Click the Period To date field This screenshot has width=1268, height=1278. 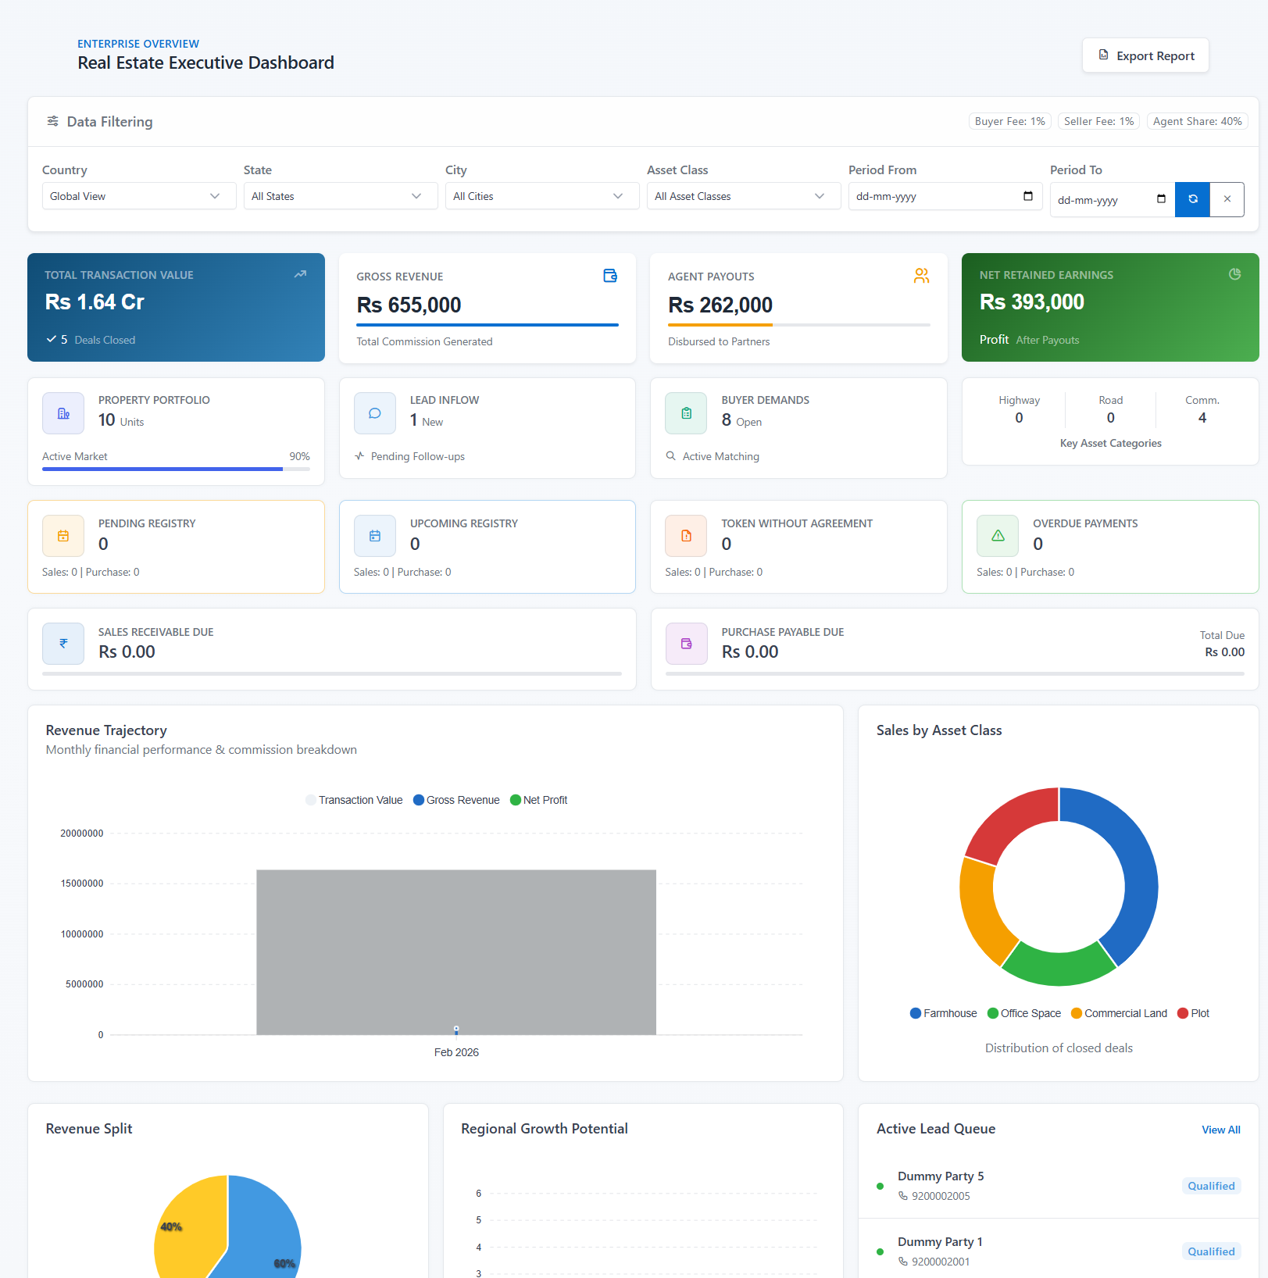[x=1113, y=200]
